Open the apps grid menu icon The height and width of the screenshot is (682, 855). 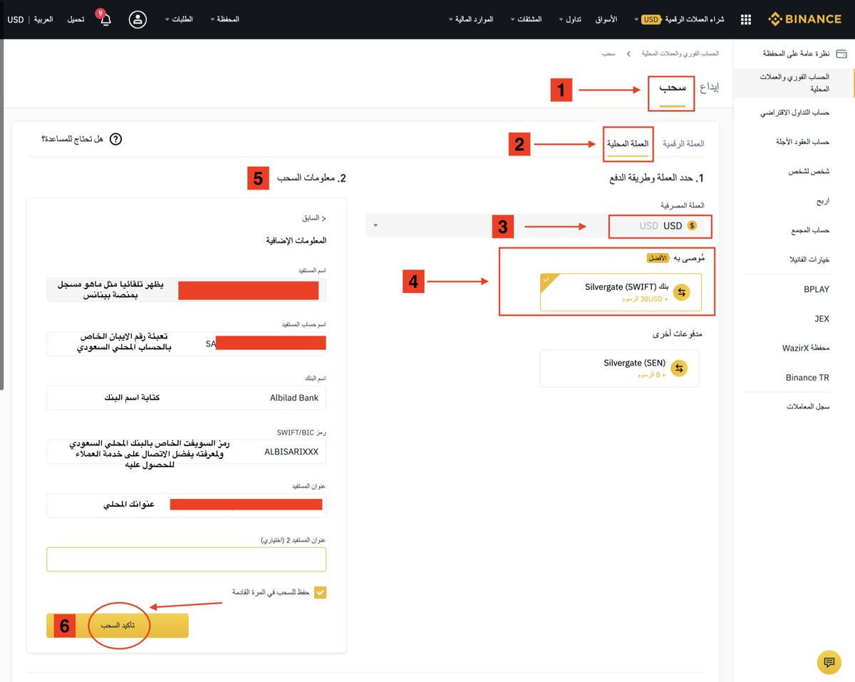[x=746, y=20]
